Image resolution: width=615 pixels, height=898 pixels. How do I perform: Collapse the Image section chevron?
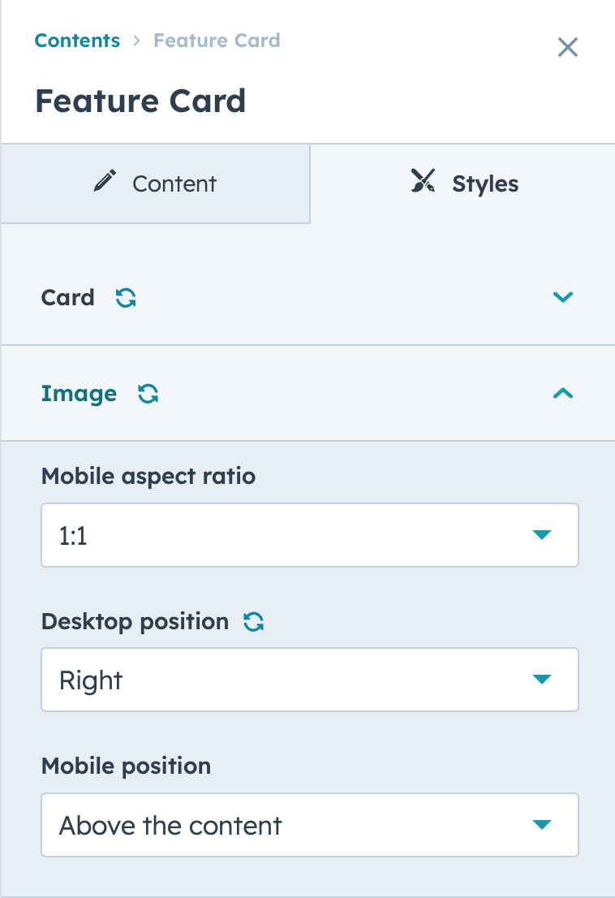(563, 393)
